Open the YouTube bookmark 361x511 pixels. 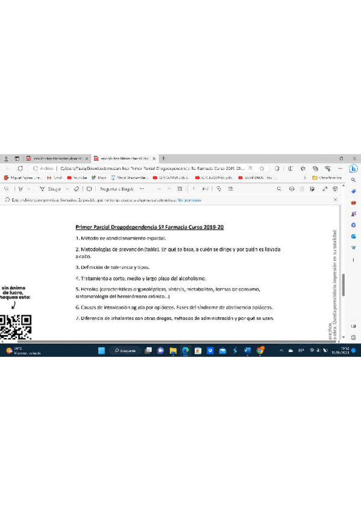click(x=77, y=178)
